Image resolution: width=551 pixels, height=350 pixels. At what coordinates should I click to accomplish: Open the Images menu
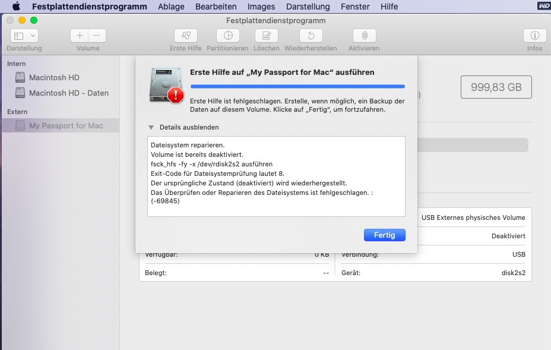[x=261, y=7]
